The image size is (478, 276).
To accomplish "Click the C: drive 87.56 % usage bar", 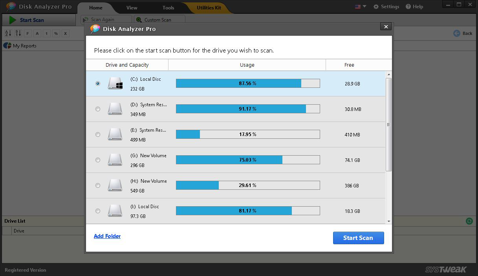I will pyautogui.click(x=248, y=83).
